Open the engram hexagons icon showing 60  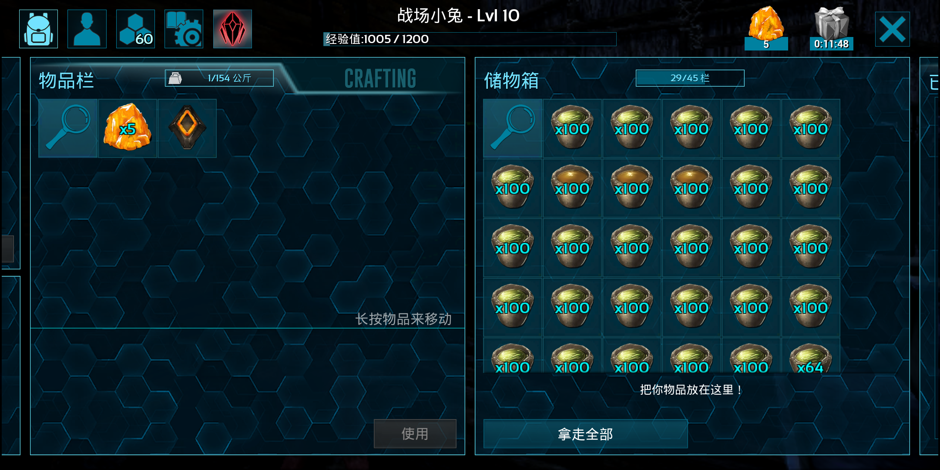[x=135, y=29]
